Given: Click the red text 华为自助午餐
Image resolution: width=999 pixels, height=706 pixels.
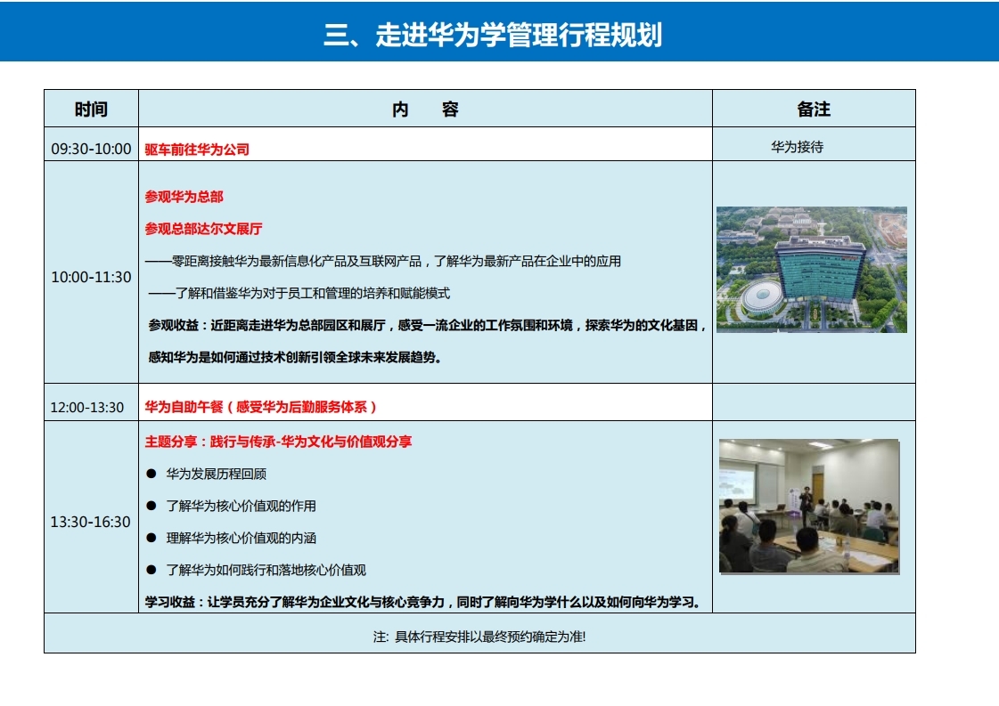Looking at the screenshot, I should point(260,407).
